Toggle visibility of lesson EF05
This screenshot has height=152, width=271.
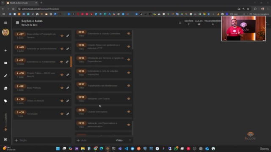tap(129, 60)
